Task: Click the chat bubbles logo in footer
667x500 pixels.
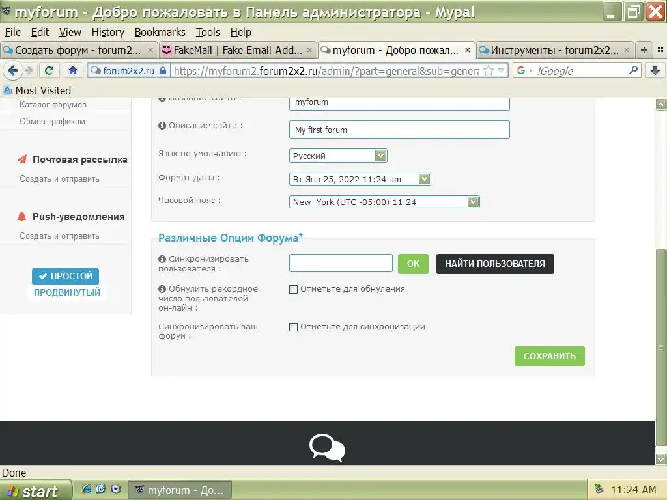Action: [x=327, y=448]
